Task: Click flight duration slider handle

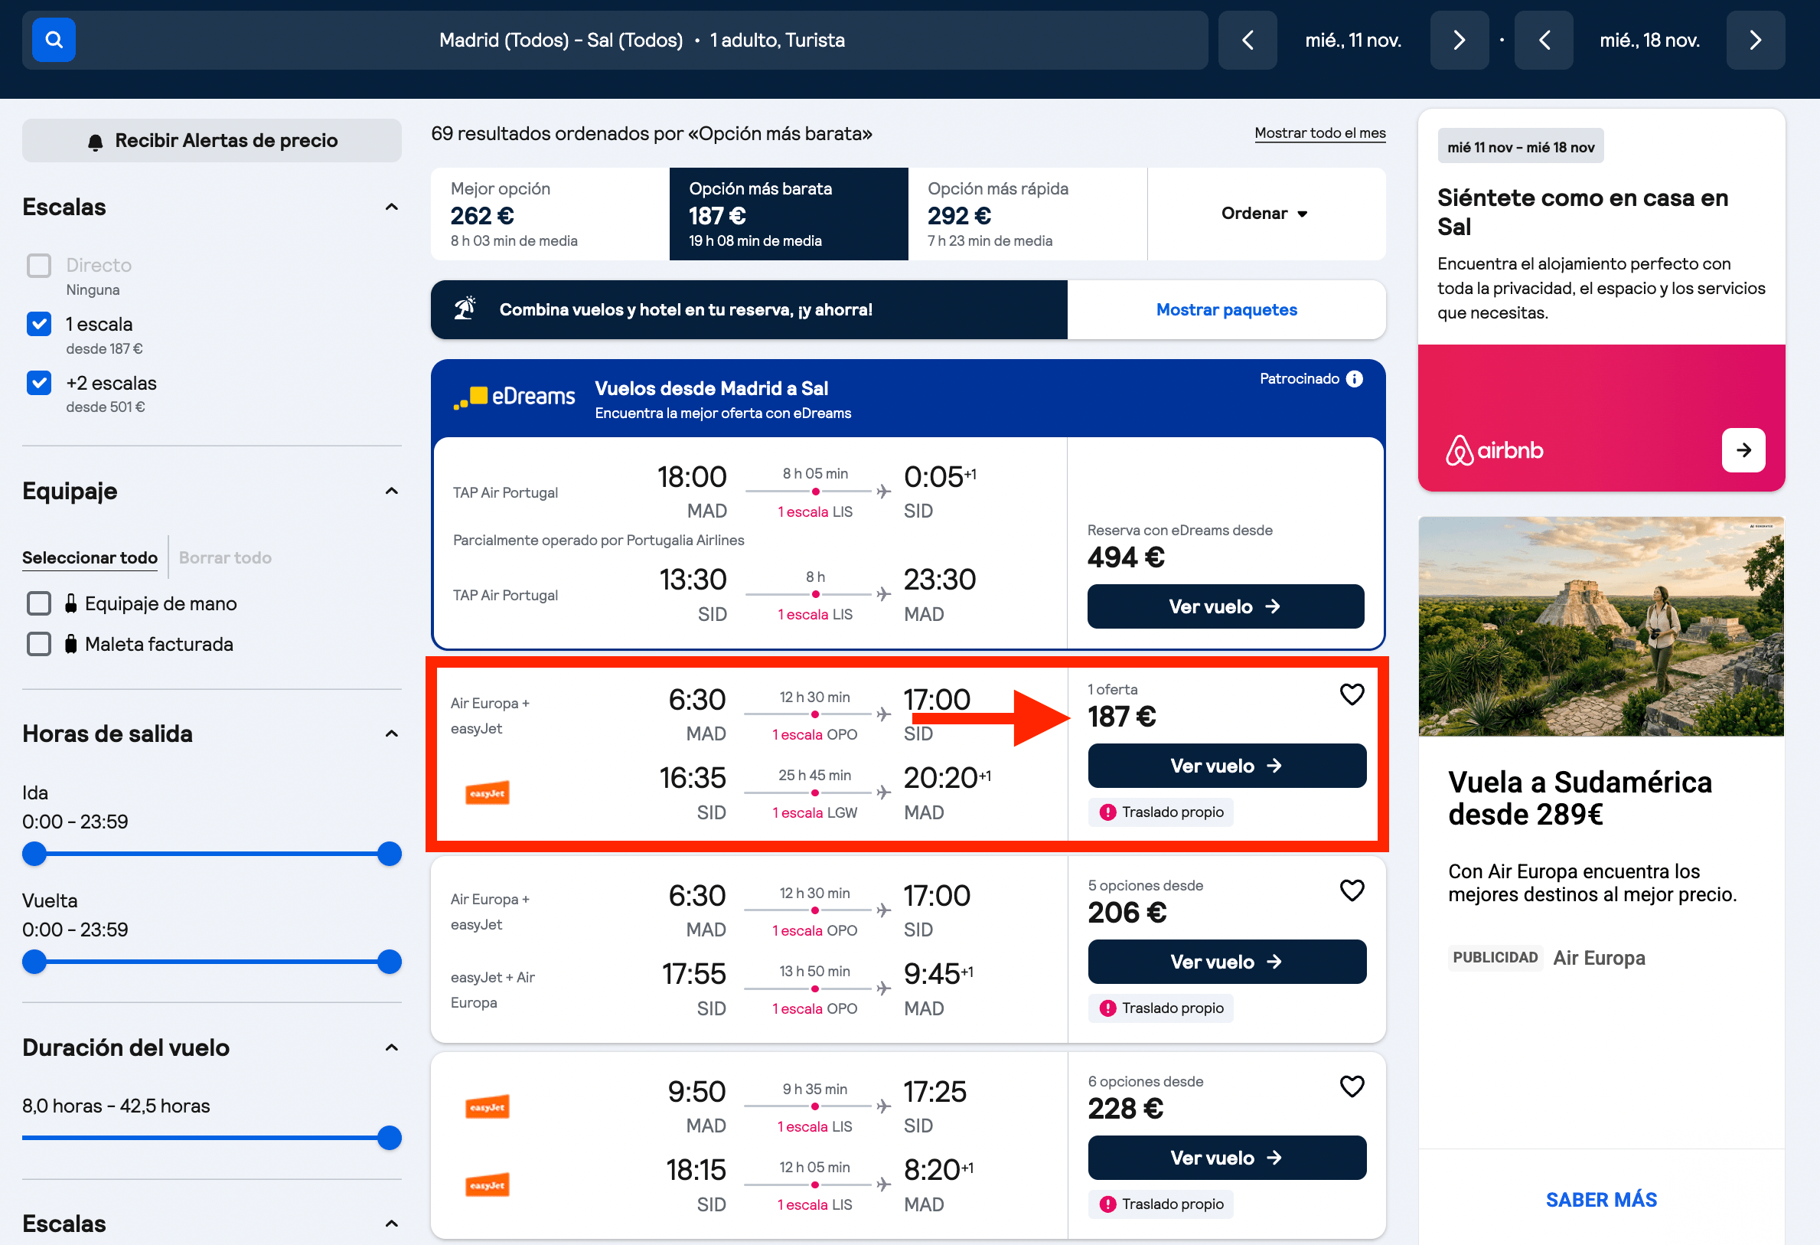Action: [x=390, y=1138]
